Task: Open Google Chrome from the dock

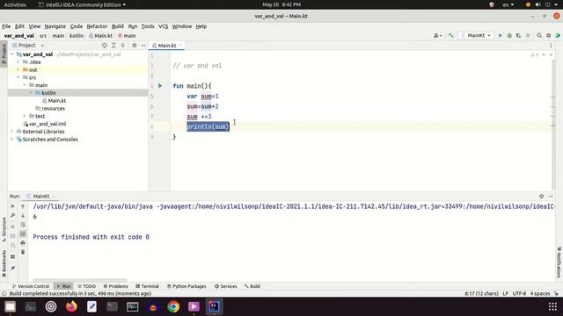Action: [x=173, y=306]
